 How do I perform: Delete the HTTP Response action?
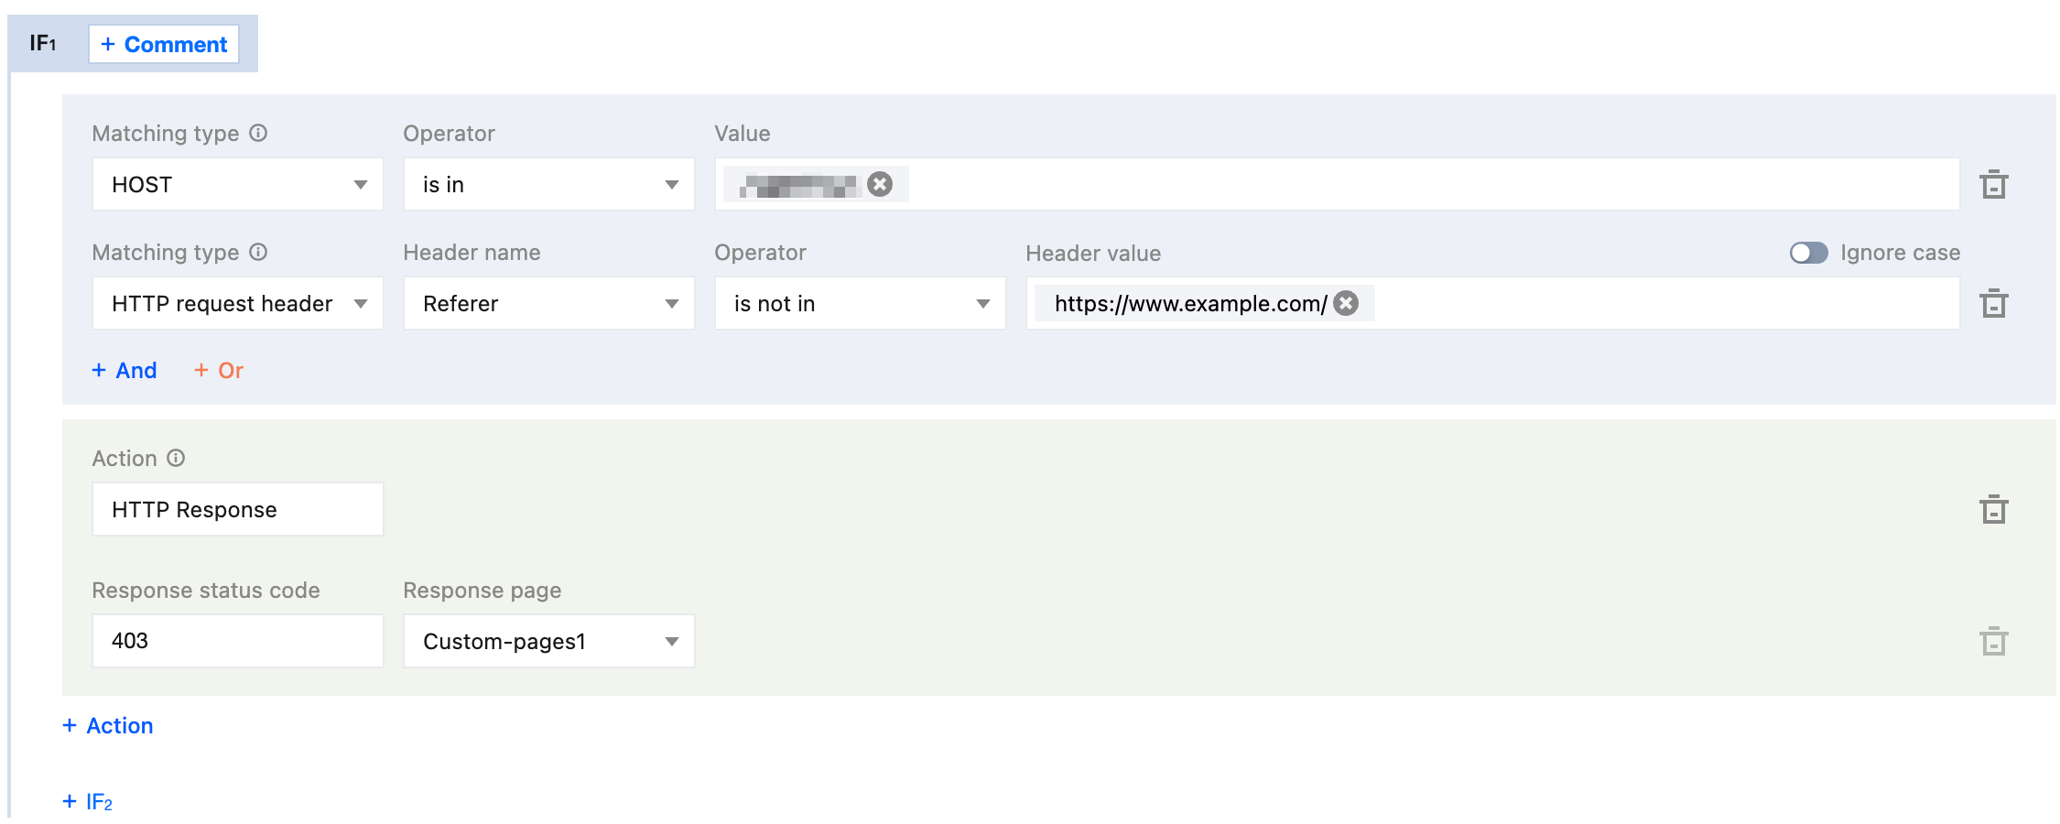tap(1993, 510)
